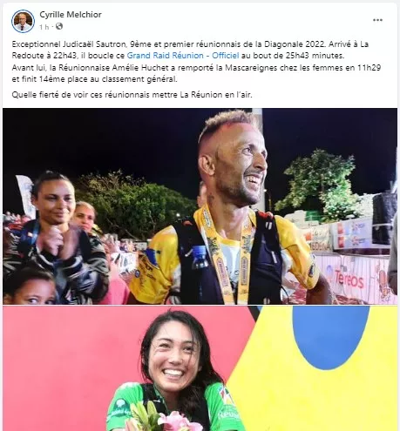The width and height of the screenshot is (400, 431).
Task: Open the three-dot post options menu
Action: click(x=377, y=20)
